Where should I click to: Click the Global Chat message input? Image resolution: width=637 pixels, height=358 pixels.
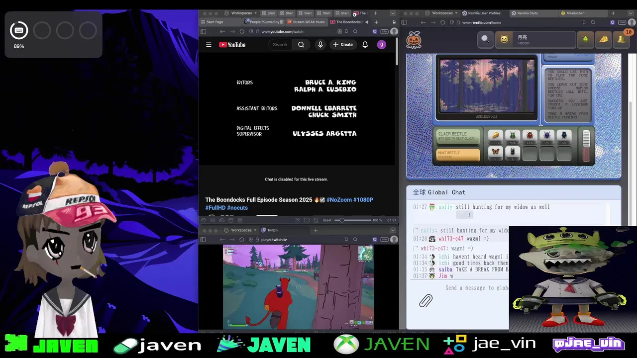[476, 288]
